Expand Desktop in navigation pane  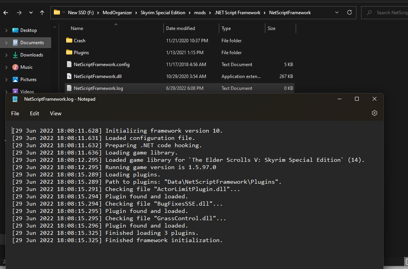(6, 30)
